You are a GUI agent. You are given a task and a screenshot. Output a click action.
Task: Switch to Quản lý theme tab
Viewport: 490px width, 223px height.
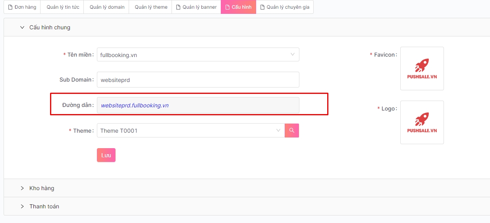point(150,7)
